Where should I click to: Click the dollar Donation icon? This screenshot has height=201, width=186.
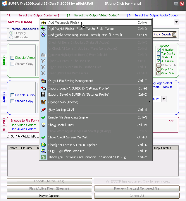(x=43, y=157)
